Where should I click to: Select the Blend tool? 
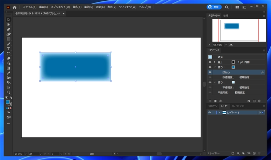(x=9, y=83)
